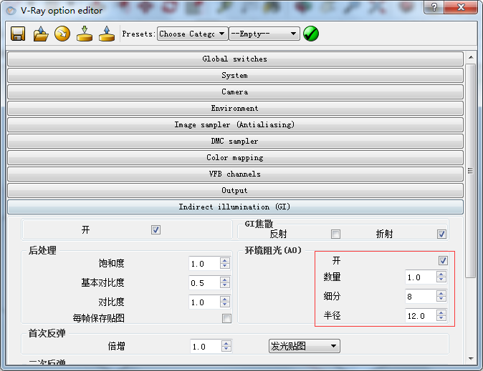Expand the Color mapping rollout
The height and width of the screenshot is (371, 483).
click(235, 158)
